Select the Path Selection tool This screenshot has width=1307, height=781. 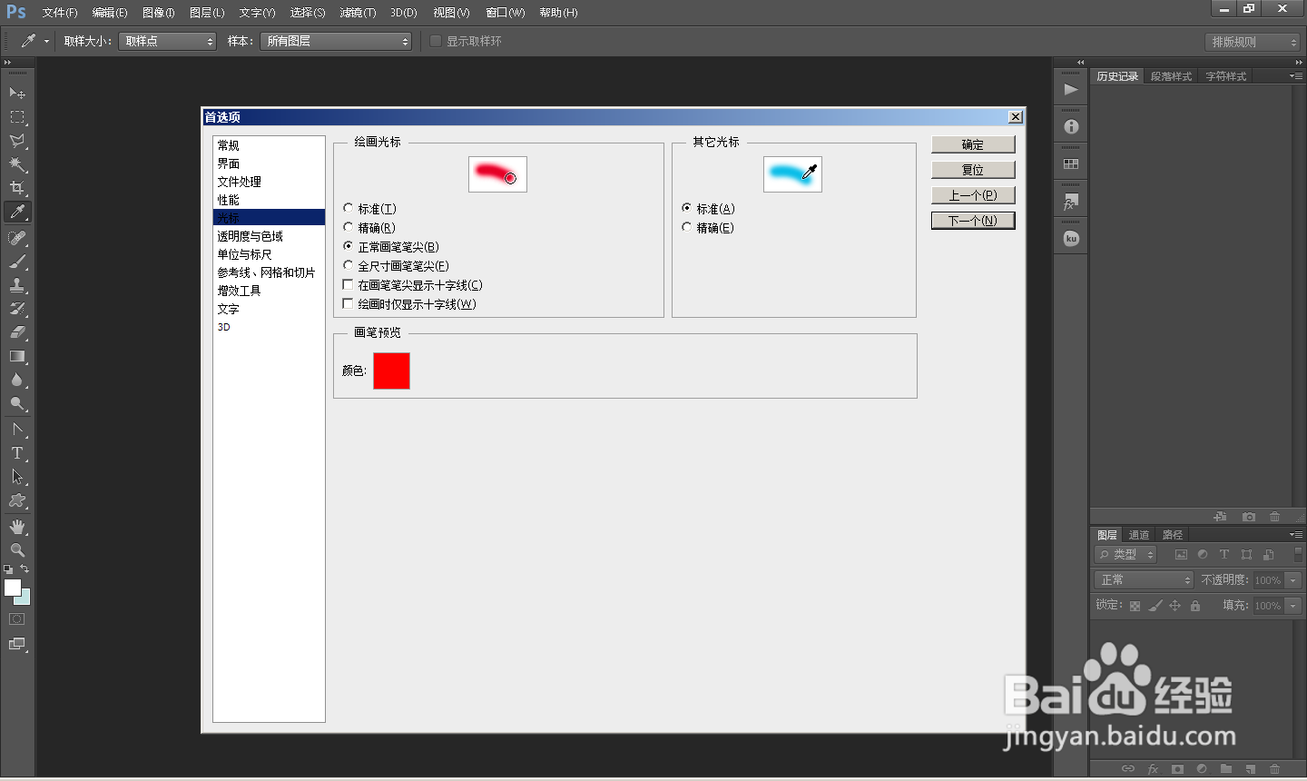coord(17,477)
